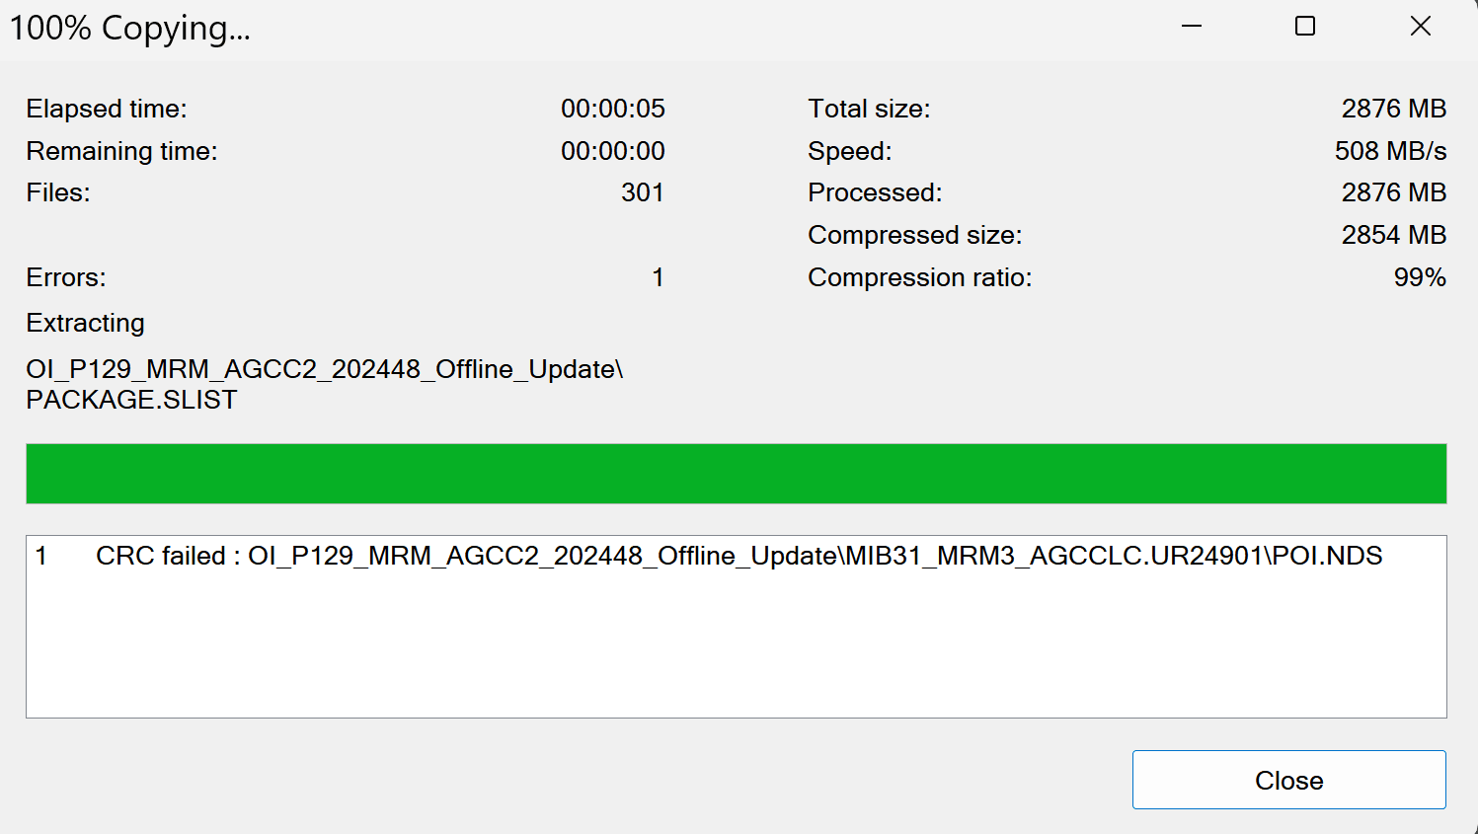Click the green extraction progress bar
Image resolution: width=1478 pixels, height=834 pixels.
click(x=736, y=474)
